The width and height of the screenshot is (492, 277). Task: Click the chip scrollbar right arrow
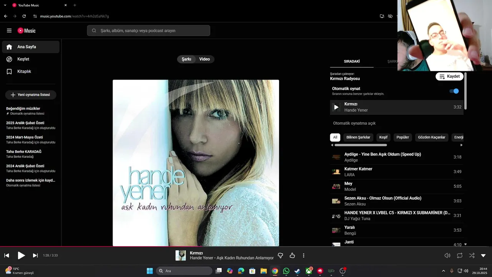(461, 145)
